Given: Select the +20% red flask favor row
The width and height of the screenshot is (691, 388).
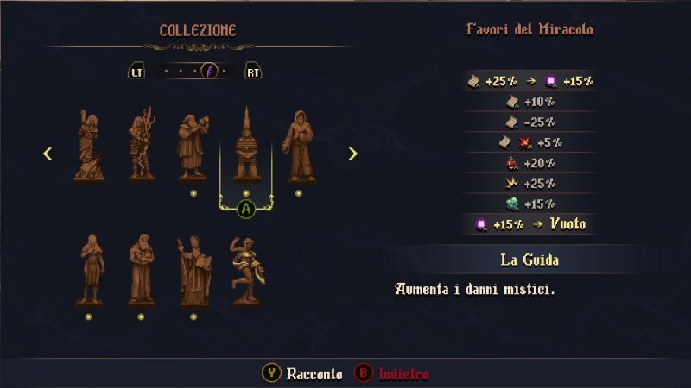Looking at the screenshot, I should (529, 163).
